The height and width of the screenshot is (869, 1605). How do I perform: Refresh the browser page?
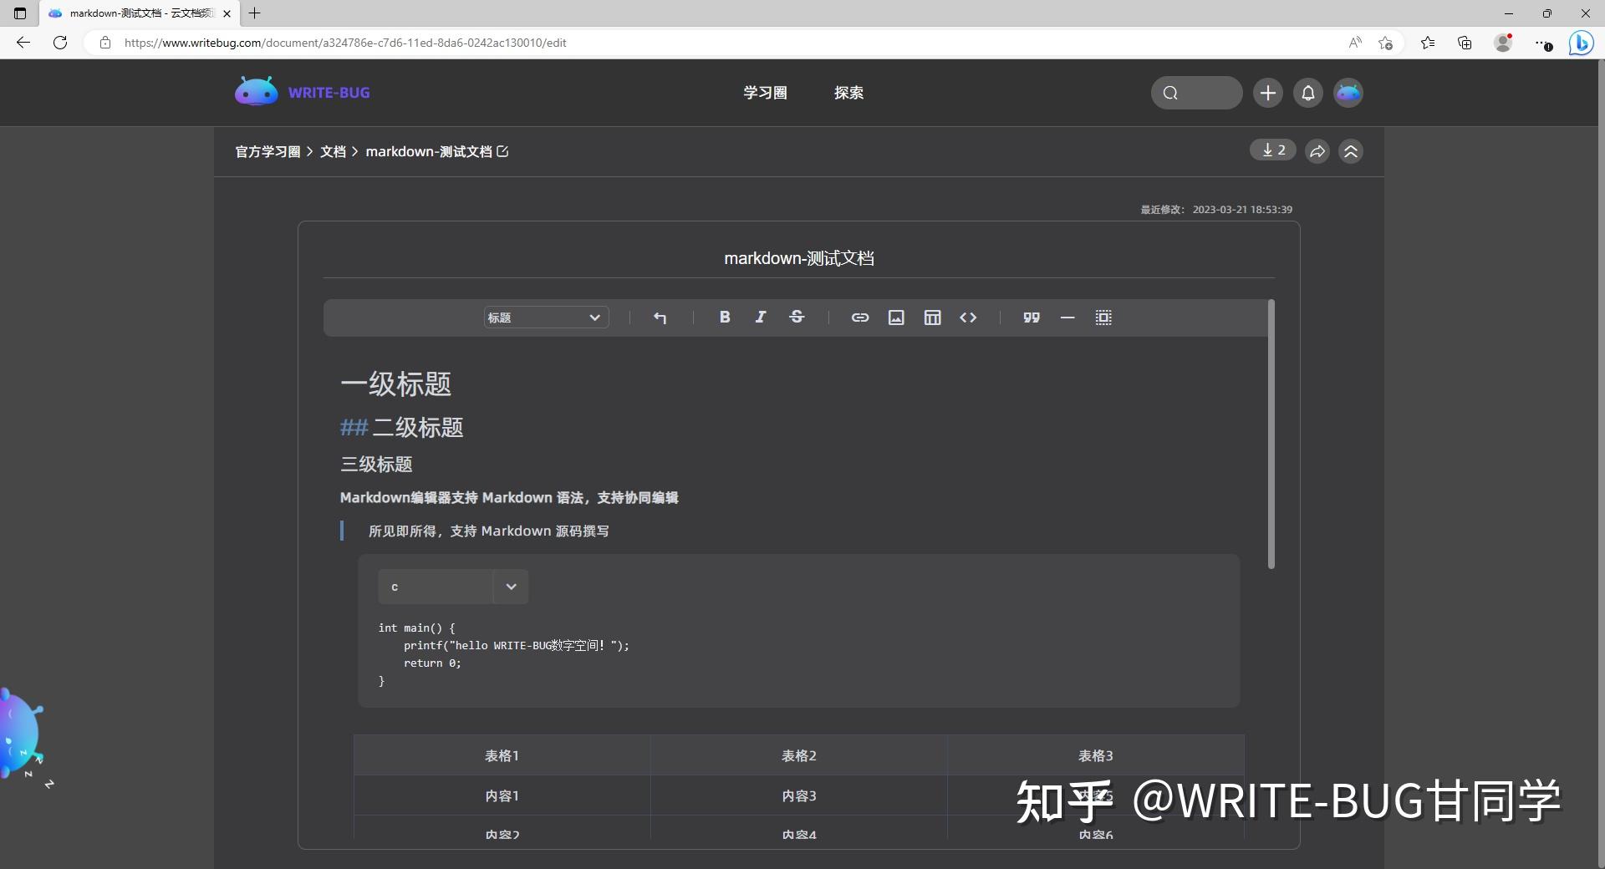(x=60, y=43)
